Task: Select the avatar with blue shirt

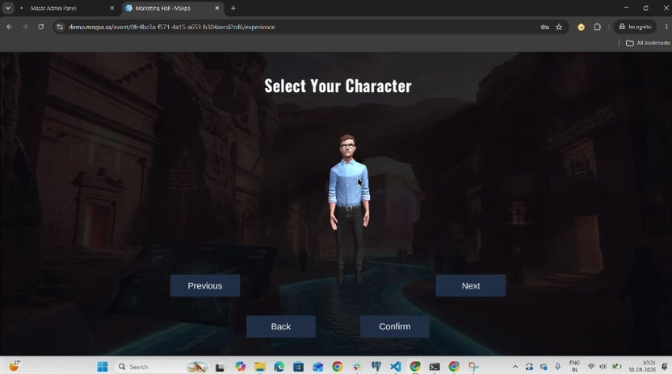Action: 349,207
